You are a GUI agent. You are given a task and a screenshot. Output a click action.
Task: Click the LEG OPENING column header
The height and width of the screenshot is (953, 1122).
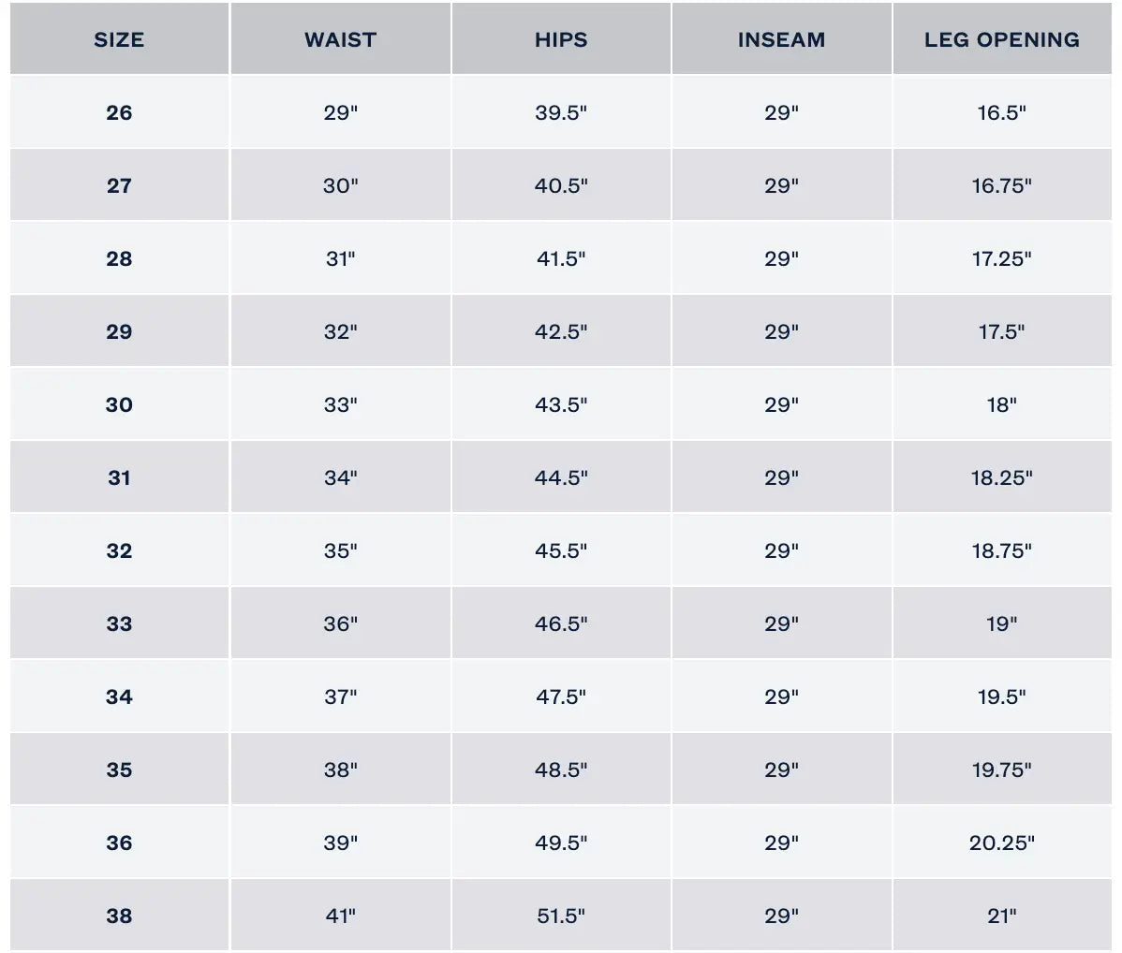(1001, 39)
